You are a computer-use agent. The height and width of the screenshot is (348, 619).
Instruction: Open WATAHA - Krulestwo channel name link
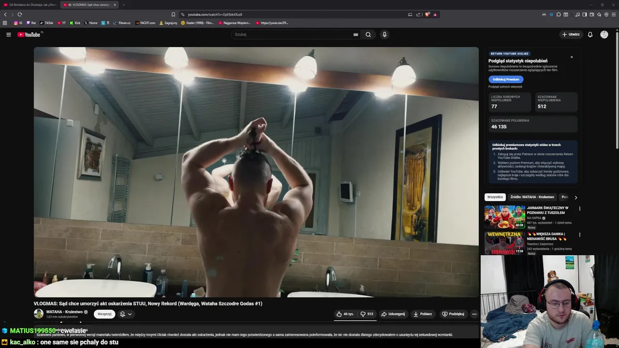pos(64,312)
